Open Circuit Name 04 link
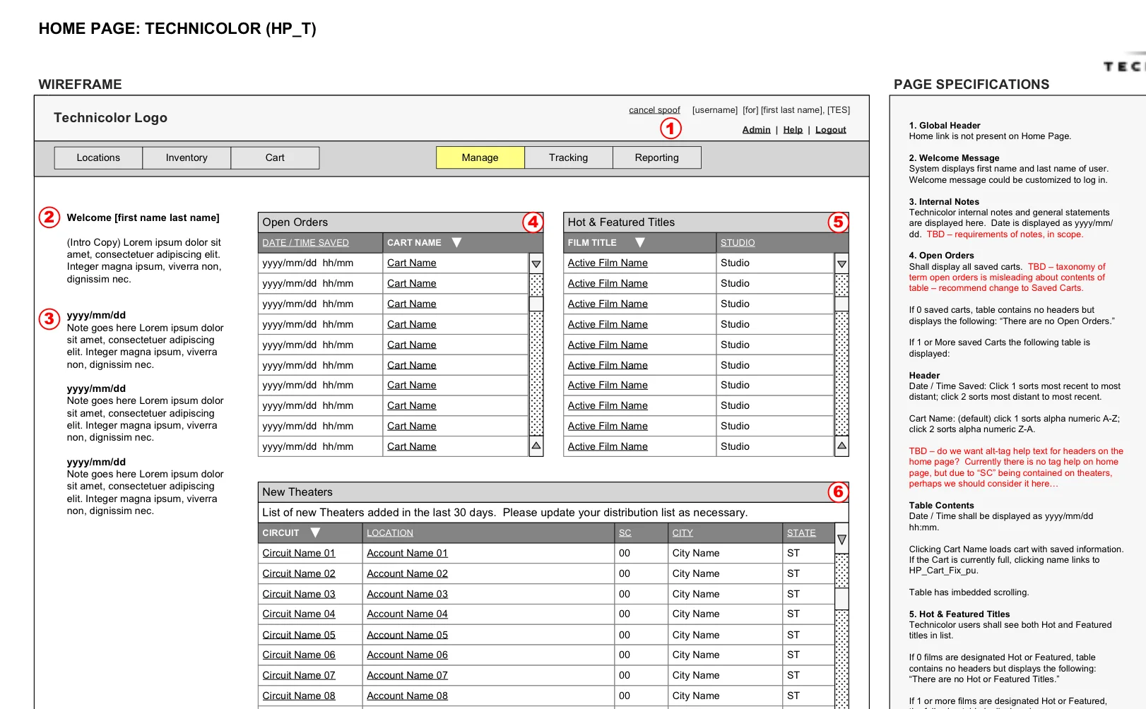 point(299,614)
